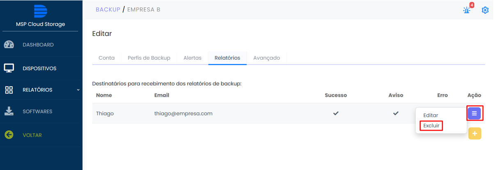The height and width of the screenshot is (170, 494).
Task: Click the MSP Cloud Storage logo
Action: pos(41,11)
